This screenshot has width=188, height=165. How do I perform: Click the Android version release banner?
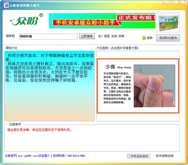pyautogui.click(x=102, y=21)
